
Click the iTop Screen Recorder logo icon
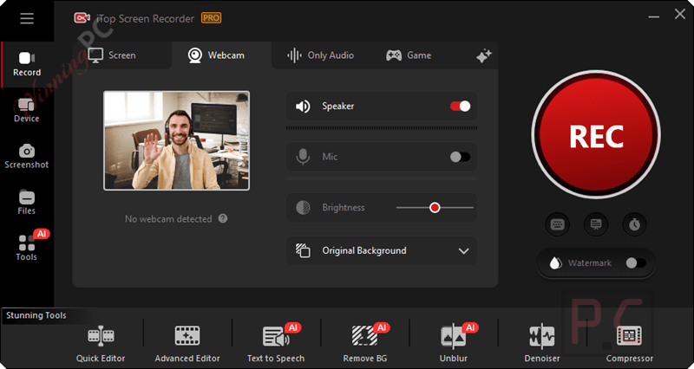(82, 17)
